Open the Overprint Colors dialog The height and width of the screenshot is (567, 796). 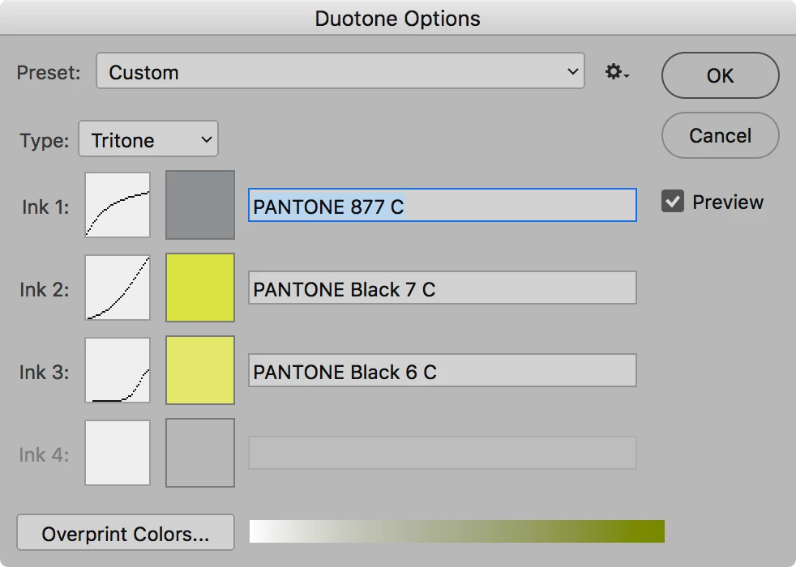[x=126, y=533]
